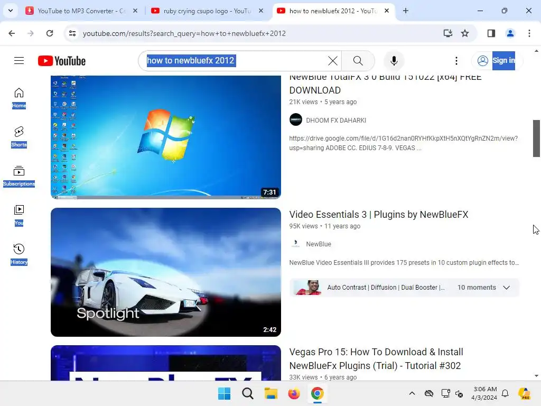Viewport: 541px width, 406px height.
Task: Click the Sign in button
Action: [497, 61]
